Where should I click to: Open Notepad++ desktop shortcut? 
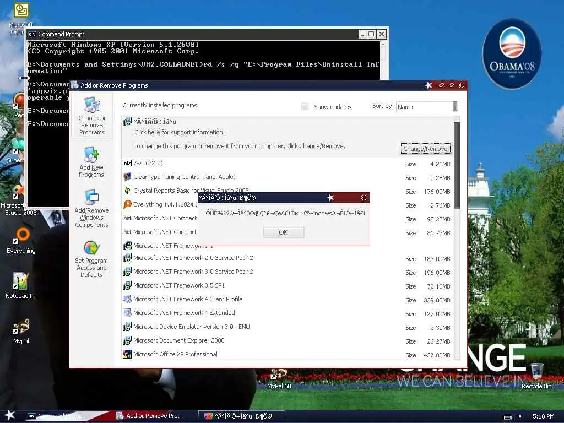[x=21, y=286]
